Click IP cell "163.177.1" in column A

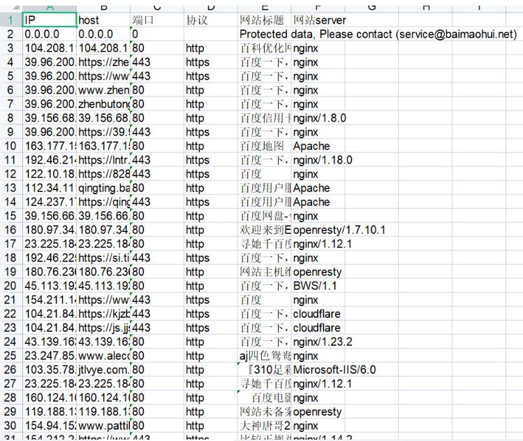tap(50, 146)
